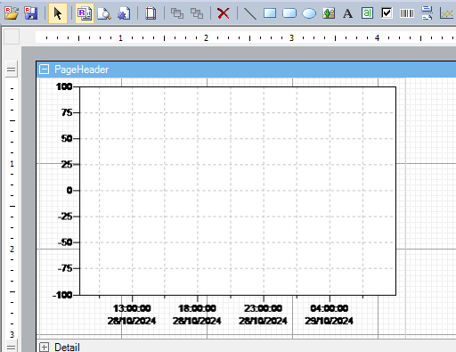The width and height of the screenshot is (456, 352).
Task: Click the 100 label on chart Y axis
Action: (64, 86)
